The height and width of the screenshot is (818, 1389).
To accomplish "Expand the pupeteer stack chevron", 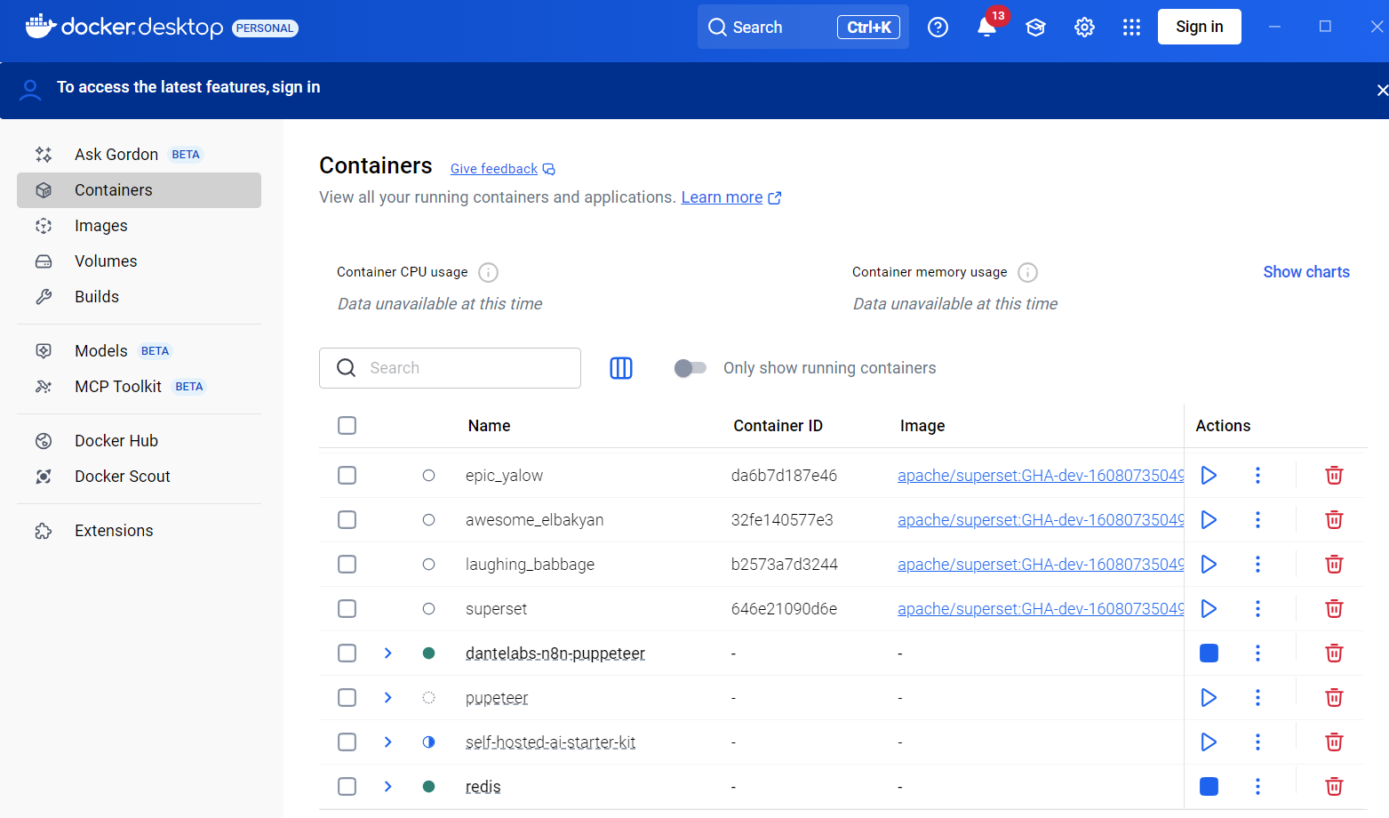I will (388, 698).
